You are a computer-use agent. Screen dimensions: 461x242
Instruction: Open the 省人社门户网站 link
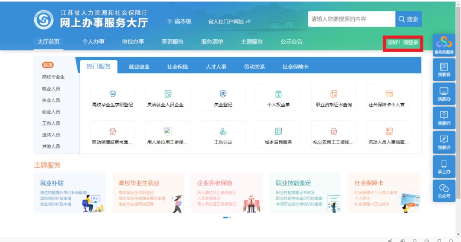(x=229, y=21)
